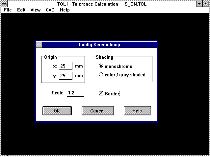Maximize the TOL1 Tolerance Calculation window
Image resolution: width=210 pixels, height=157 pixels.
[x=206, y=4]
